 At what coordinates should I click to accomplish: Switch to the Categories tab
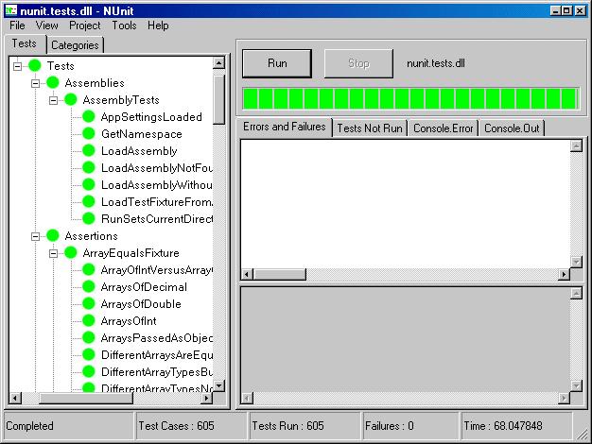(x=74, y=44)
